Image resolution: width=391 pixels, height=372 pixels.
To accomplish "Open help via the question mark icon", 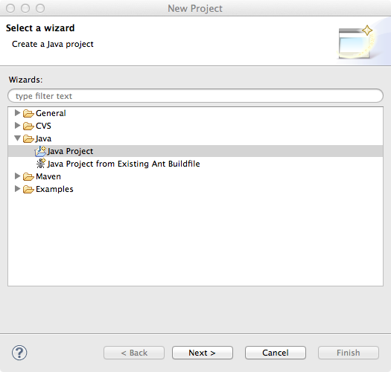I will click(x=19, y=353).
